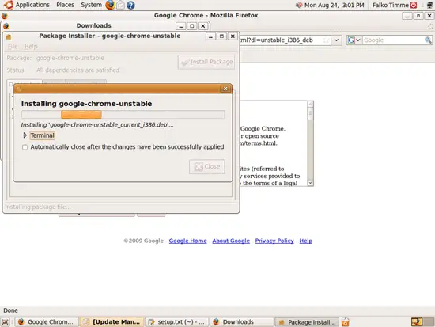
Task: Open the About Google link
Action: click(x=231, y=241)
